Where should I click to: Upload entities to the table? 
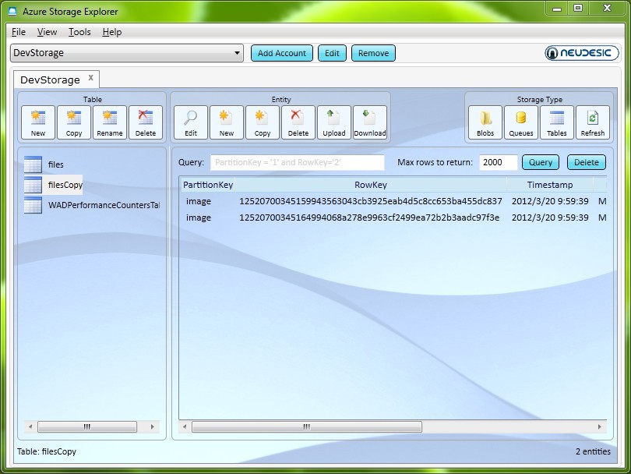(x=334, y=122)
